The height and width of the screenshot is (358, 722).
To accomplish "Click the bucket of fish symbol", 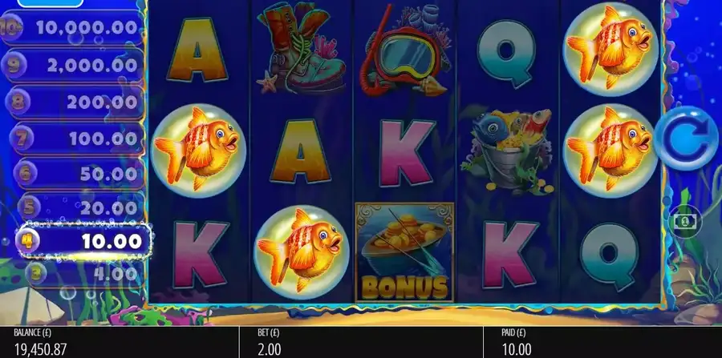I will coord(506,151).
